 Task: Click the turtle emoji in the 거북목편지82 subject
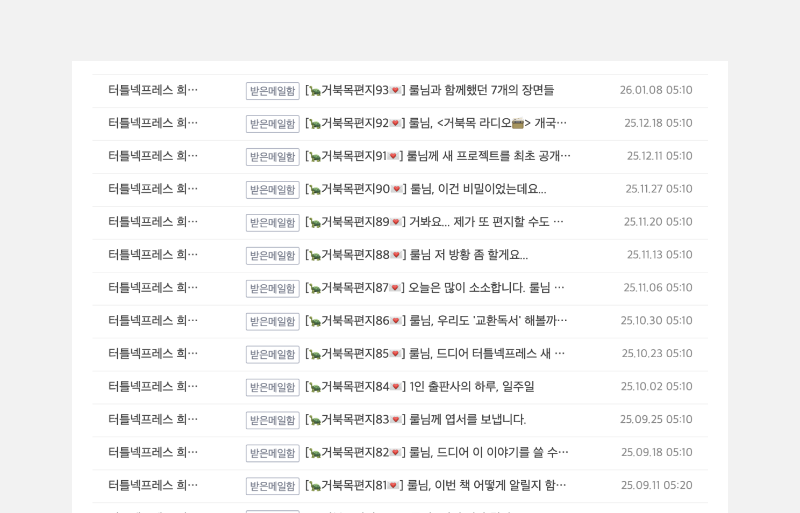point(315,453)
